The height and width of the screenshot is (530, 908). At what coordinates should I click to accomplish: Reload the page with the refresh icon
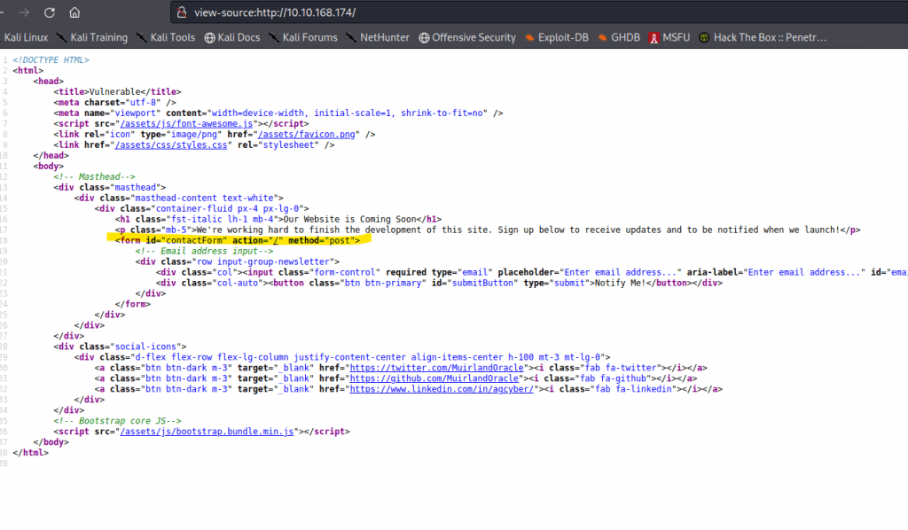[x=50, y=12]
